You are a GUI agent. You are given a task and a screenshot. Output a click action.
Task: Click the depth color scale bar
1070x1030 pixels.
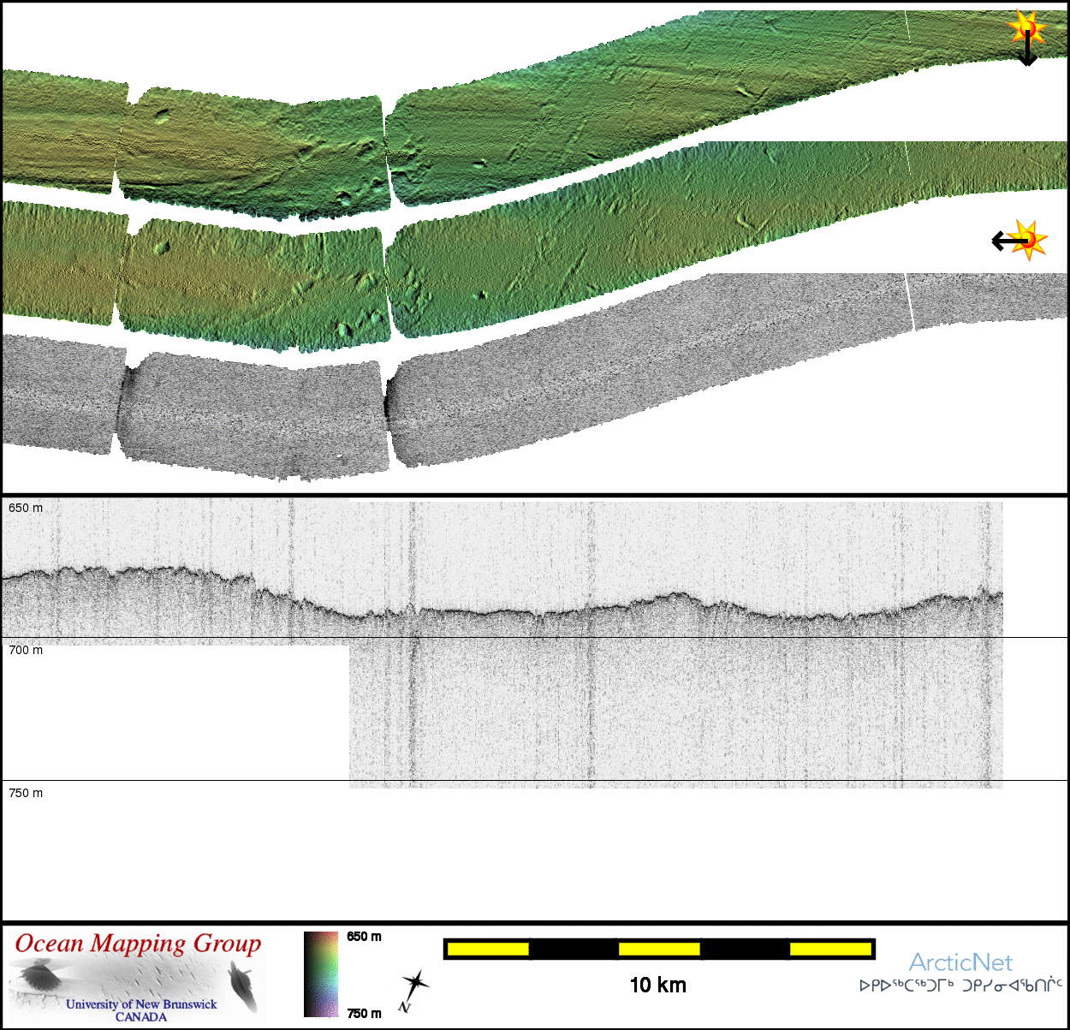click(321, 974)
